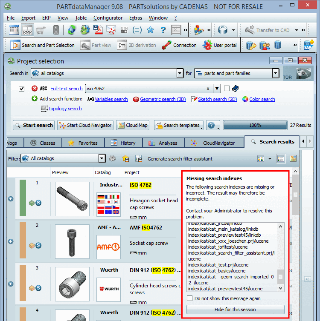Screen dimensions: 320x321
Task: Click the Start search button
Action: (x=34, y=125)
